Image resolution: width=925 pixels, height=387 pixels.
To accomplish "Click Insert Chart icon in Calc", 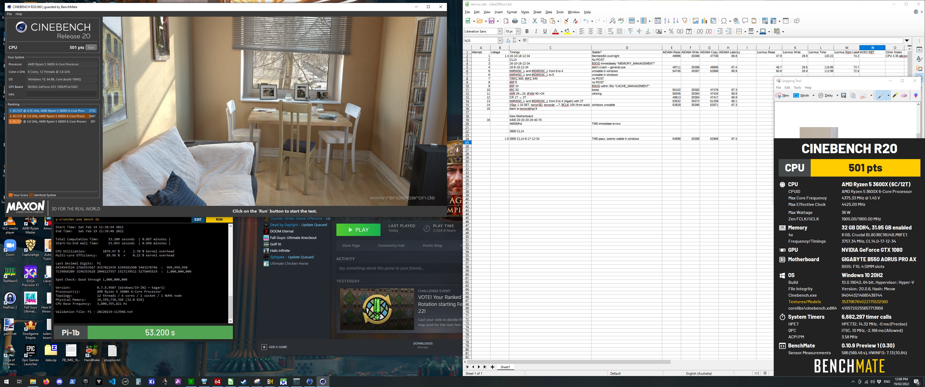I will pyautogui.click(x=704, y=21).
